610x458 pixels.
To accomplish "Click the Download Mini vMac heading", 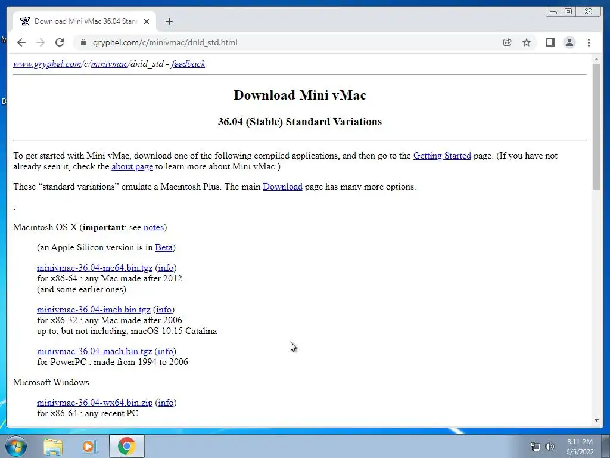I will click(300, 95).
